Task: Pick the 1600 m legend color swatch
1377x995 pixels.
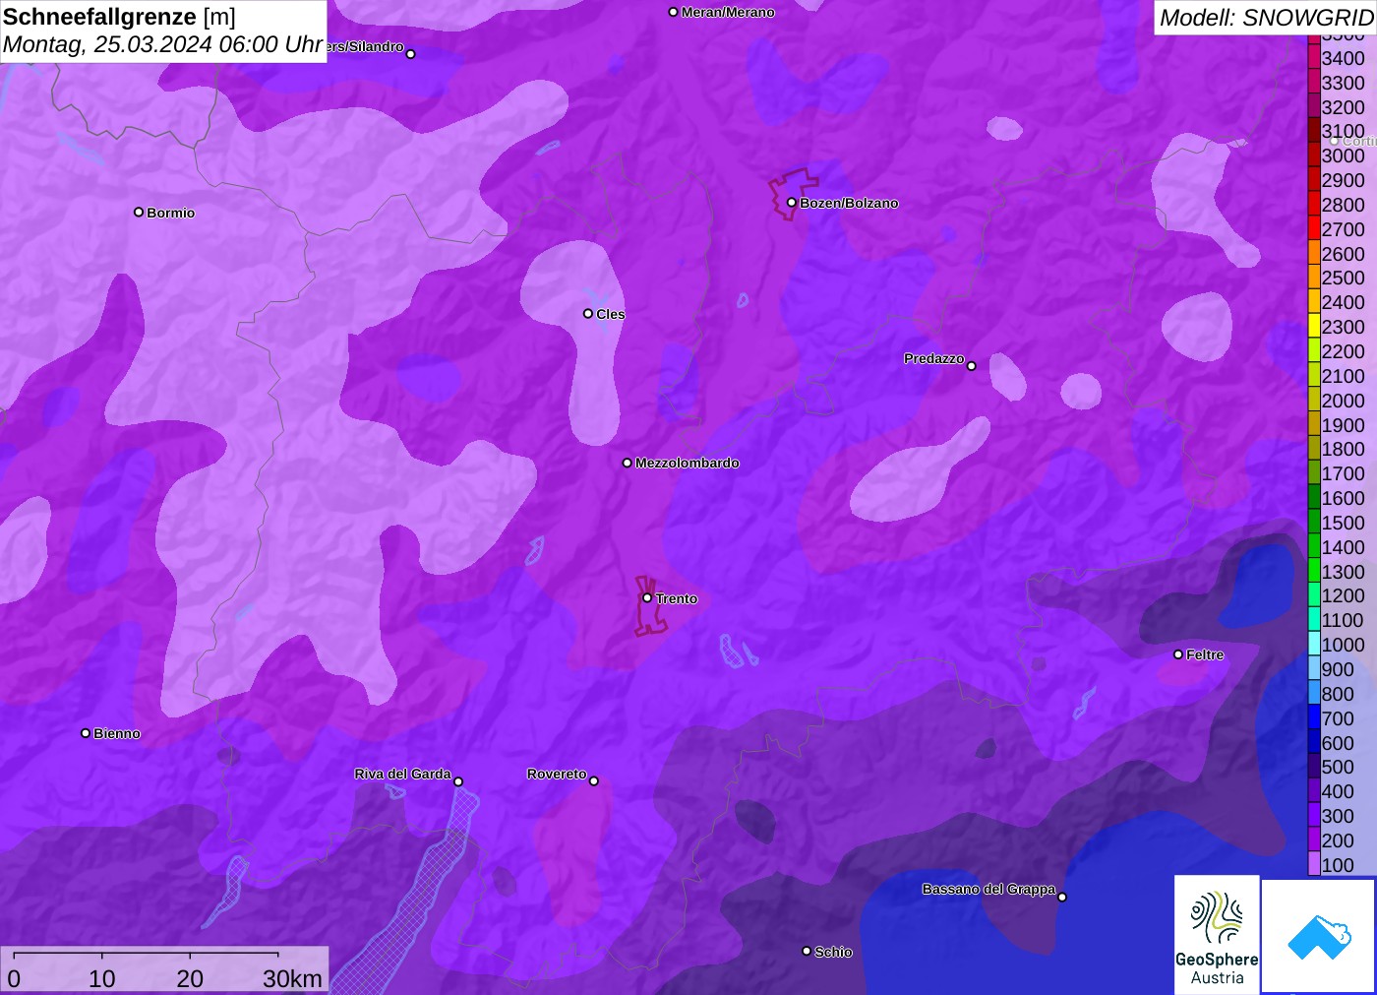Action: 1314,497
